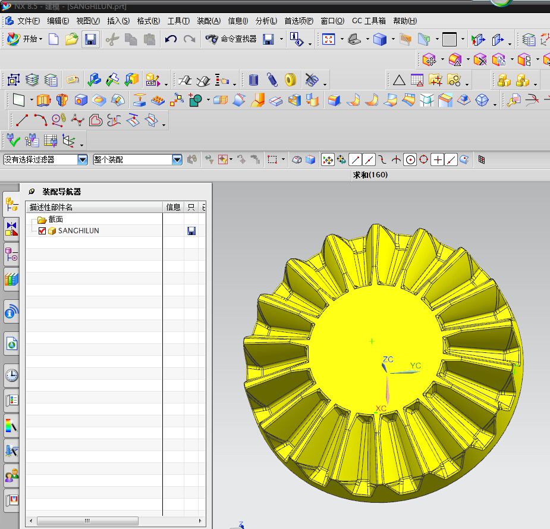The height and width of the screenshot is (529, 550).
Task: Open the 整个装配 selection scope dropdown
Action: [177, 159]
